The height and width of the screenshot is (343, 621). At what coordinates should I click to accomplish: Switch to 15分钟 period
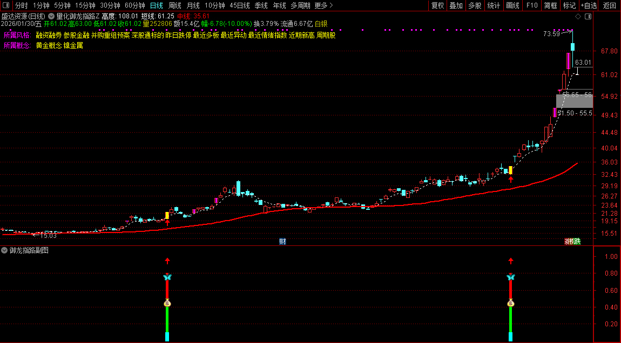tap(85, 5)
